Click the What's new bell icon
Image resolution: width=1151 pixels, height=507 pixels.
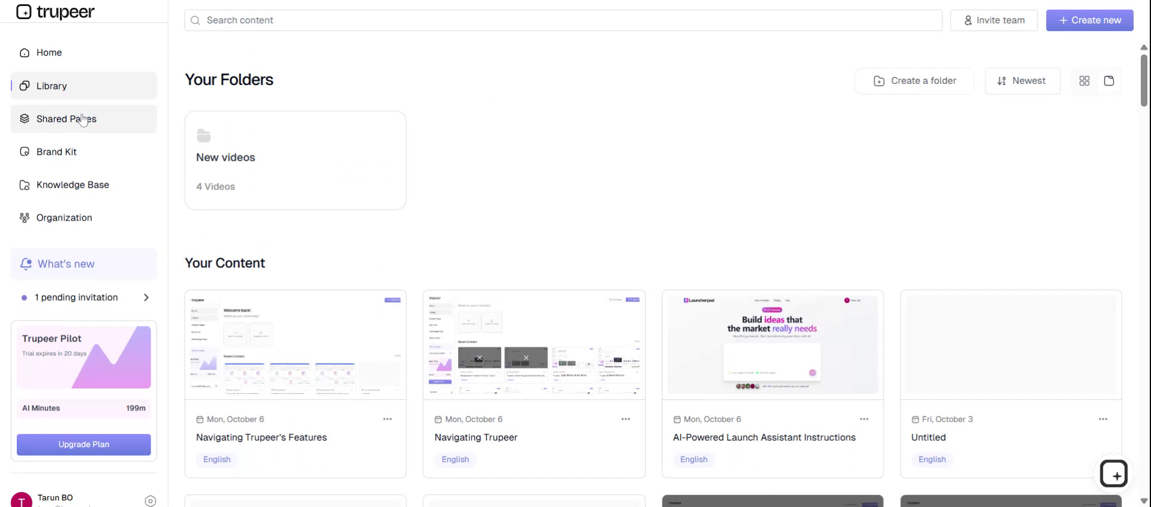tap(26, 264)
